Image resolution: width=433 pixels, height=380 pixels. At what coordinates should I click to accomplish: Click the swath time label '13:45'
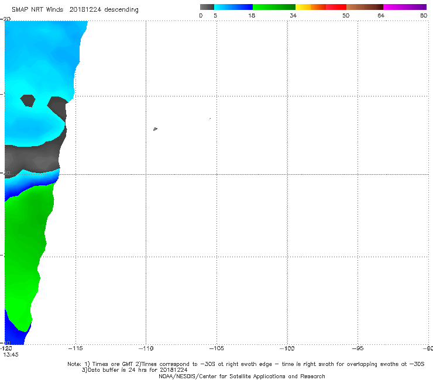coord(11,355)
